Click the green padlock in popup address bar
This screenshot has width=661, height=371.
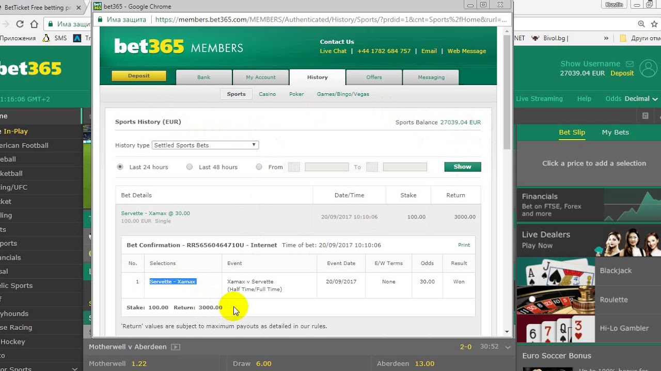tap(100, 20)
